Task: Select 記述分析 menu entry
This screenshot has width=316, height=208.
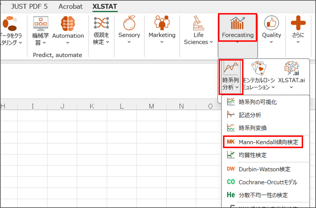Action: tap(265, 115)
